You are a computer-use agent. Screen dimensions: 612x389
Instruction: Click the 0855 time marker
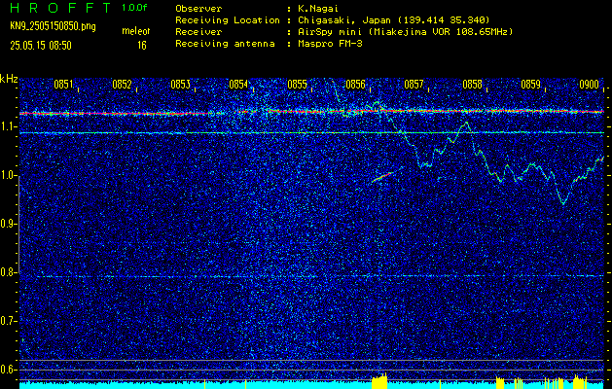point(297,85)
